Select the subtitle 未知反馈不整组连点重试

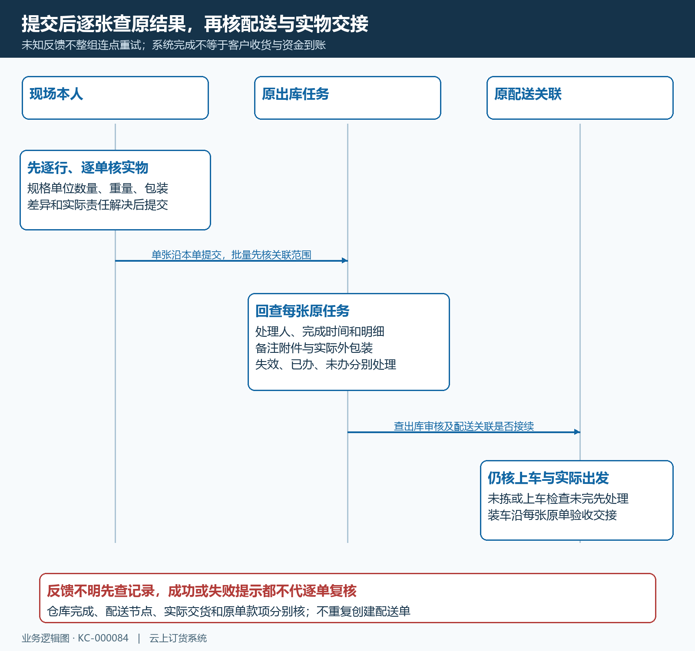[81, 45]
